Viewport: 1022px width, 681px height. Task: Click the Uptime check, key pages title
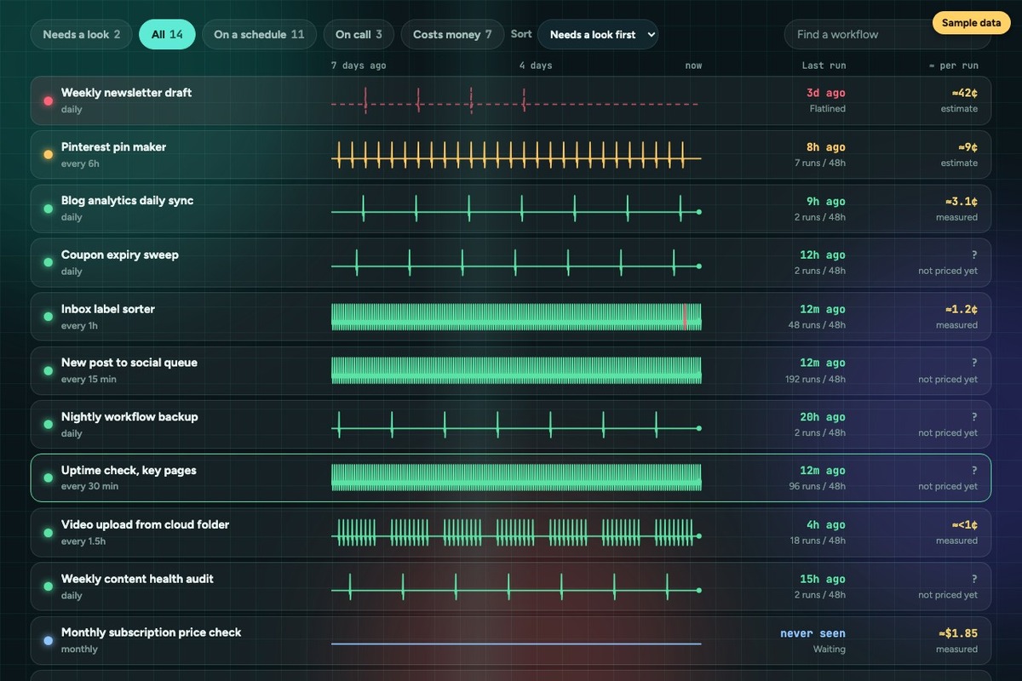click(x=129, y=471)
